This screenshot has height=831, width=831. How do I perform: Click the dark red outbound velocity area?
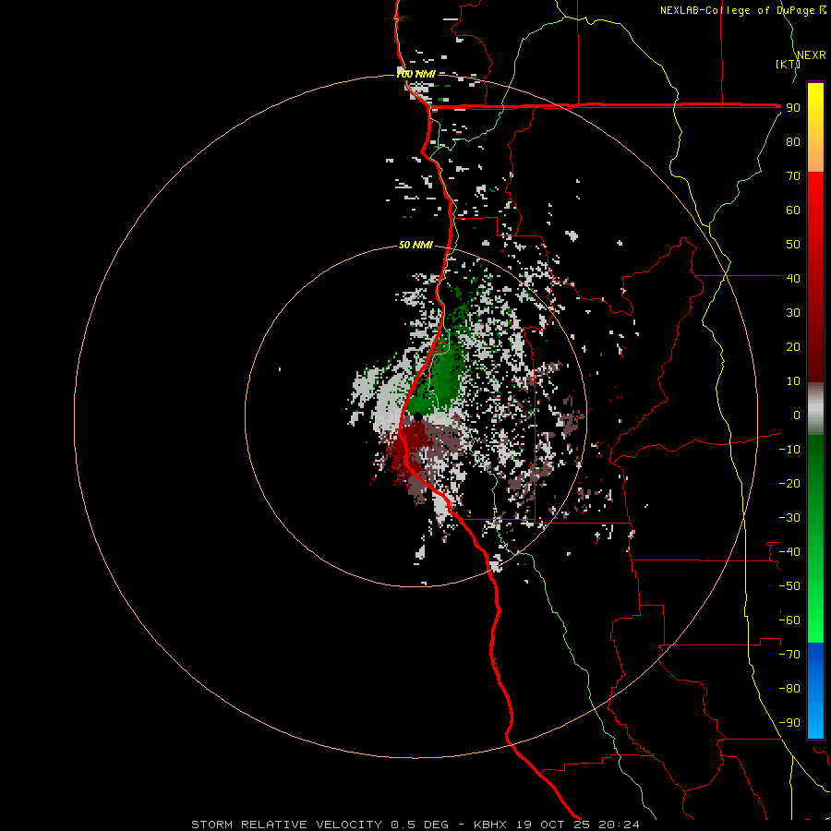(x=411, y=442)
